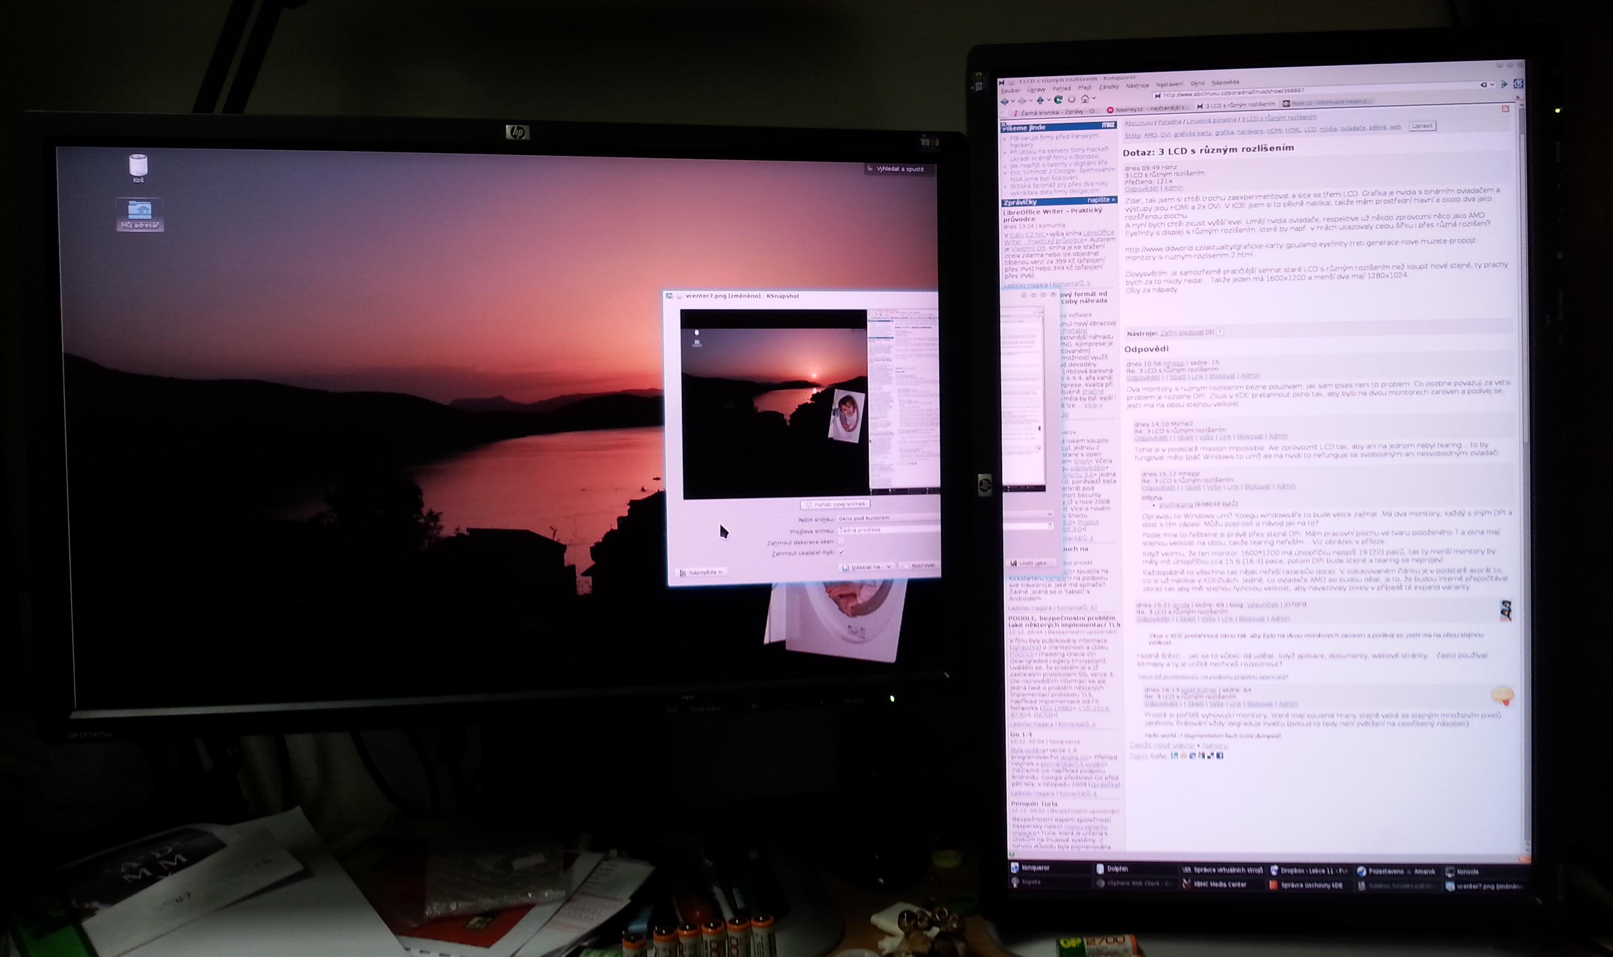The image size is (1613, 957).
Task: Open Správce virtuálních strojů taskbar entry
Action: (1222, 870)
